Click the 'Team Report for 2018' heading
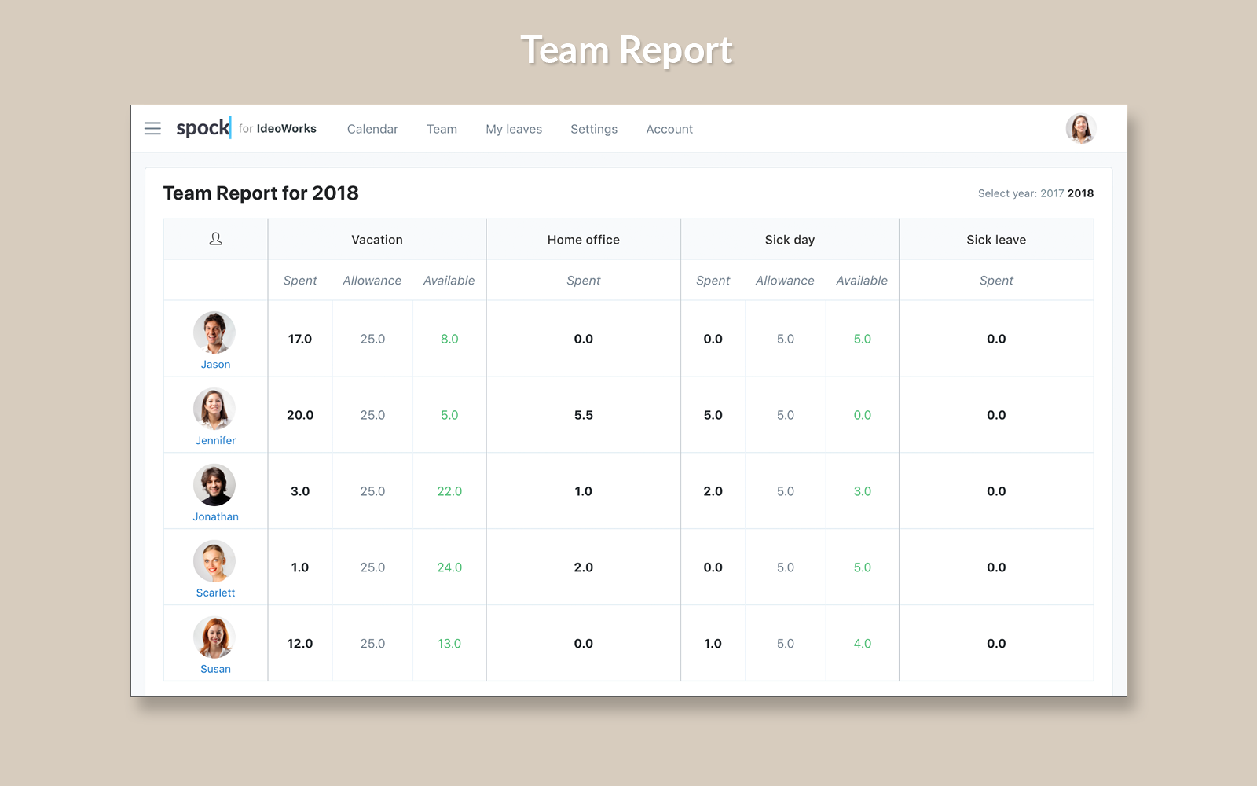Viewport: 1257px width, 786px height. [261, 193]
